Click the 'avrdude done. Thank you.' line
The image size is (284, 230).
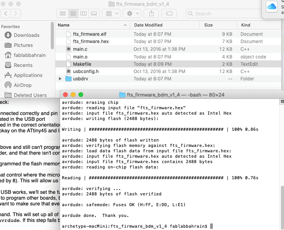(95, 215)
